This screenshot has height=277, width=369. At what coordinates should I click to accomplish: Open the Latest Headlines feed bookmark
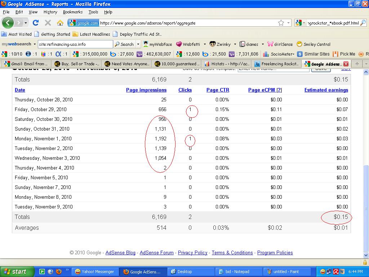pos(92,34)
